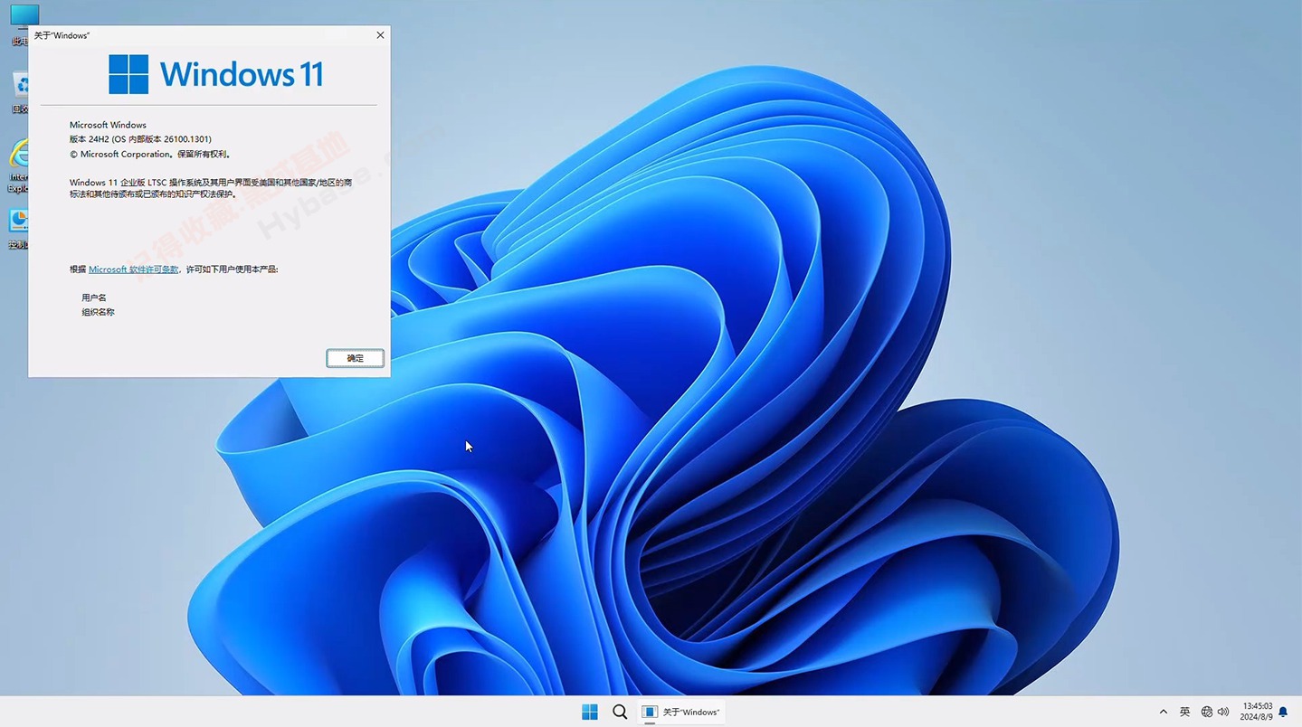Screen dimensions: 1302x727
Task: Toggle the 英 input method indicator
Action: [x=1184, y=712]
